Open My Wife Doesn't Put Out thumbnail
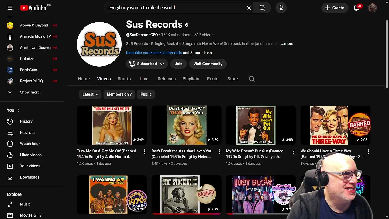389x219 pixels. point(261,125)
